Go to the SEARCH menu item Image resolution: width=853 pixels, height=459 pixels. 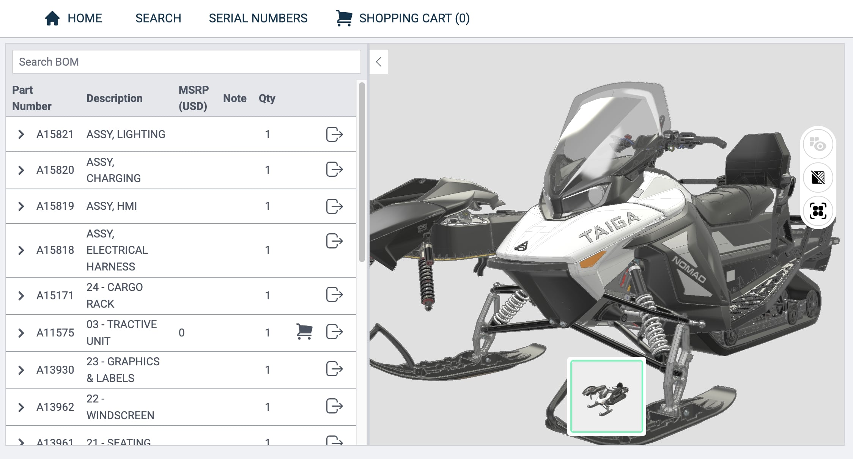158,18
